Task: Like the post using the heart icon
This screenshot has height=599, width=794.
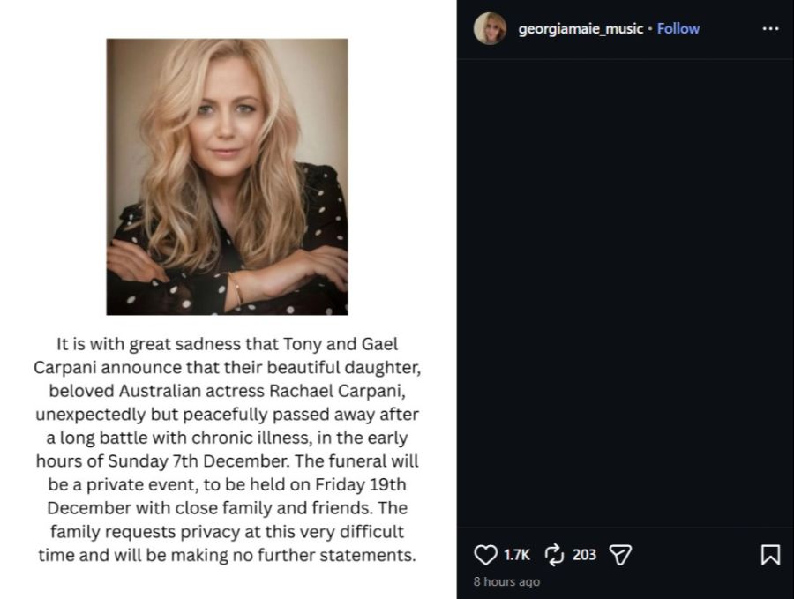Action: (485, 554)
